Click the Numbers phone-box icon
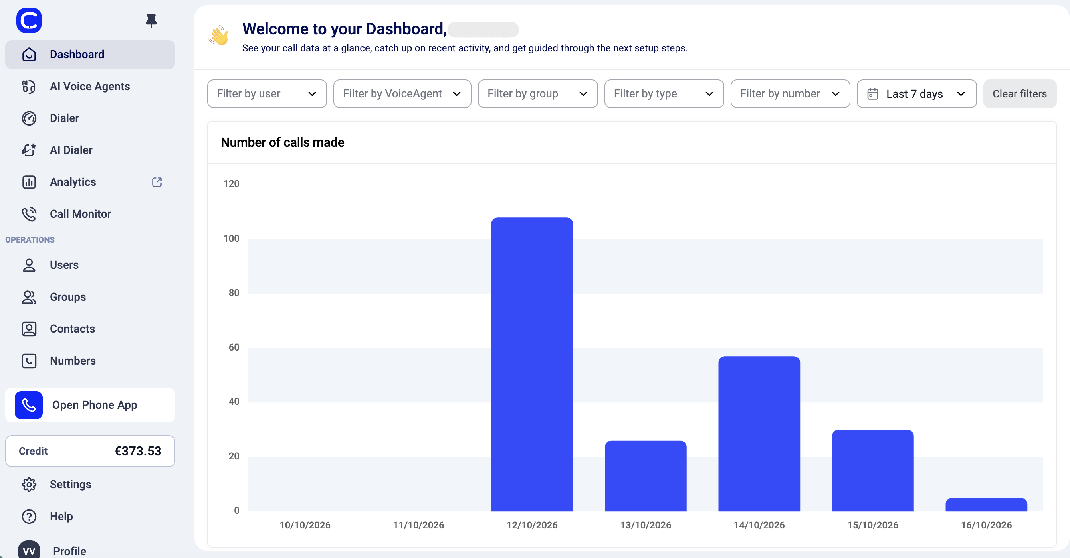This screenshot has height=558, width=1070. [x=29, y=361]
